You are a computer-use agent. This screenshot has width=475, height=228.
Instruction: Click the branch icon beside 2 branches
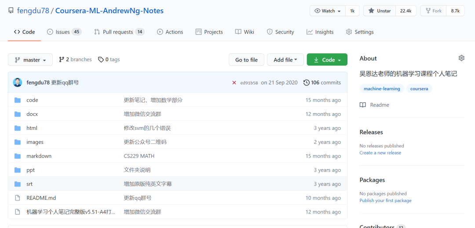(x=62, y=59)
